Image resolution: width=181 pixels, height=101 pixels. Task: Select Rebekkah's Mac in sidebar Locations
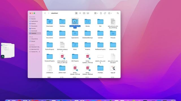click(x=35, y=47)
